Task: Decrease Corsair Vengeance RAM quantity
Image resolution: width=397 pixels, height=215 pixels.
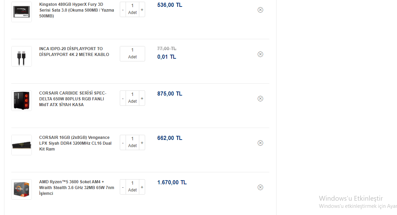Action: coord(123,143)
